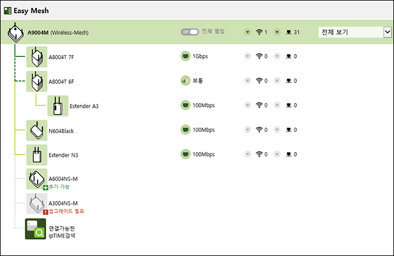The image size is (394, 256).
Task: Expand wireless clients arrow for A8004T 7F
Action: coord(247,56)
